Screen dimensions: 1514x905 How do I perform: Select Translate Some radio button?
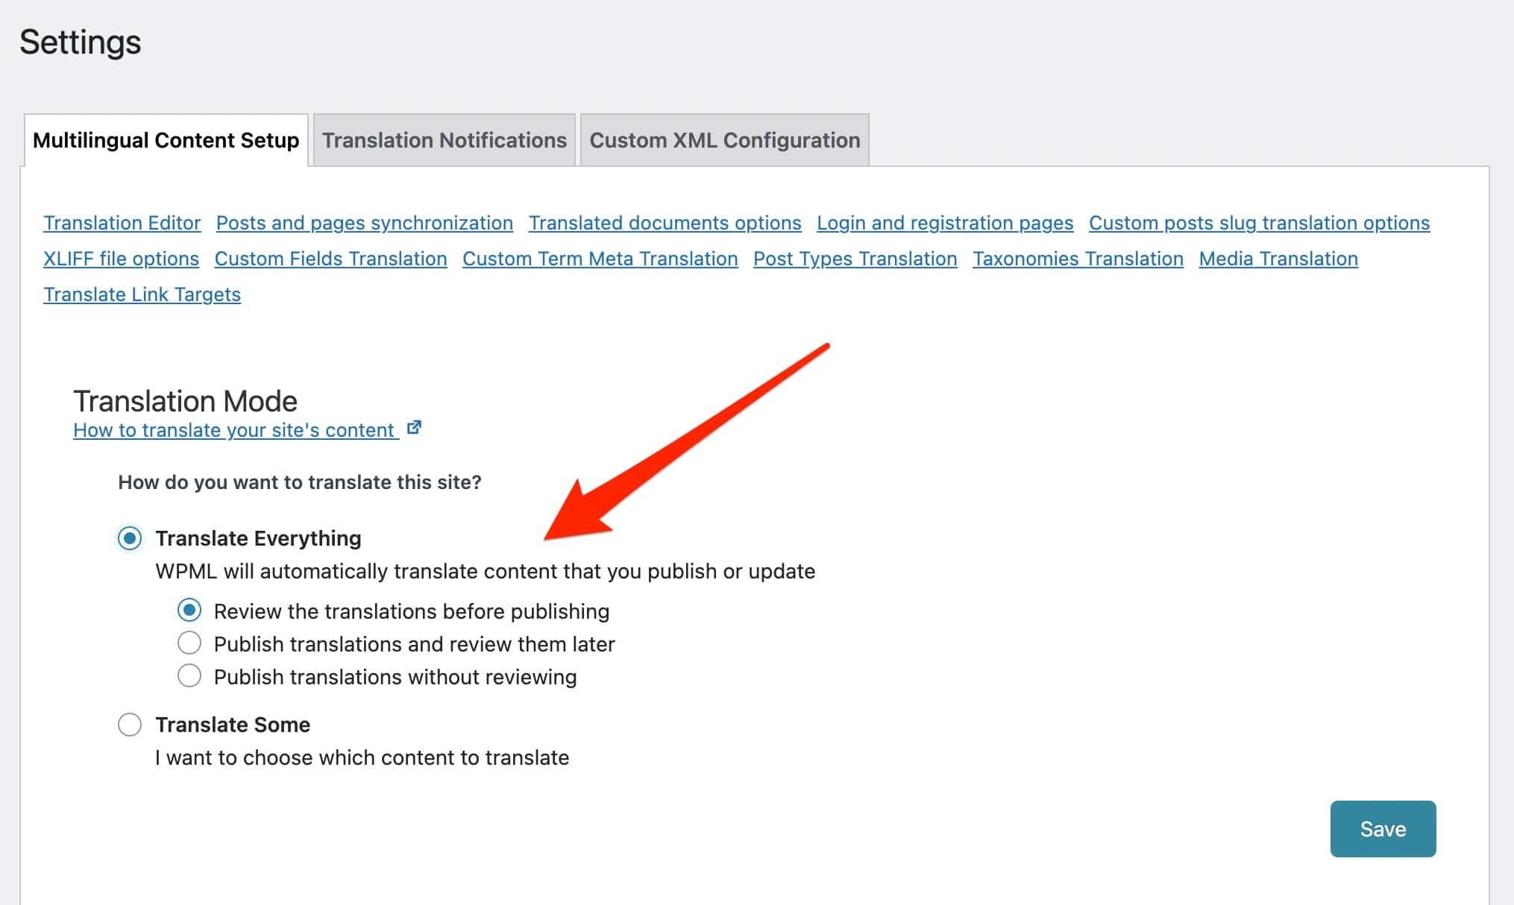(x=129, y=724)
